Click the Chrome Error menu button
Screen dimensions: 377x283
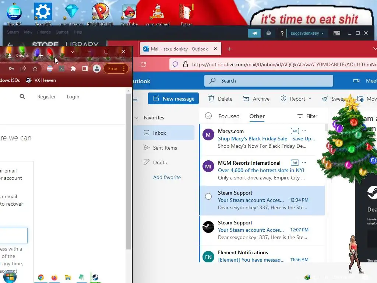pos(116,69)
